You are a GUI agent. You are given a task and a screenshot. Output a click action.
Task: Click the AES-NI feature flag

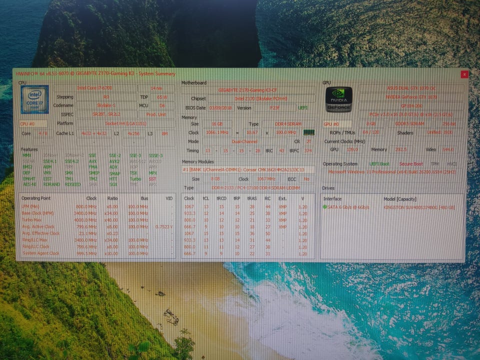(x=29, y=184)
